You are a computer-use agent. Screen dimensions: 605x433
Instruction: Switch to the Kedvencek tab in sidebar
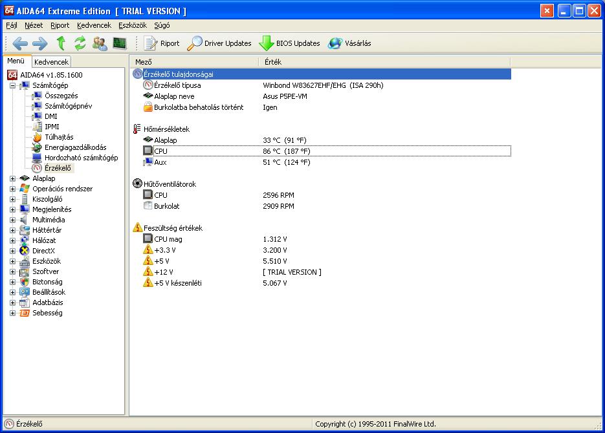[x=51, y=62]
